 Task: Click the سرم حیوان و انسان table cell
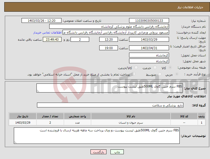(131, 123)
